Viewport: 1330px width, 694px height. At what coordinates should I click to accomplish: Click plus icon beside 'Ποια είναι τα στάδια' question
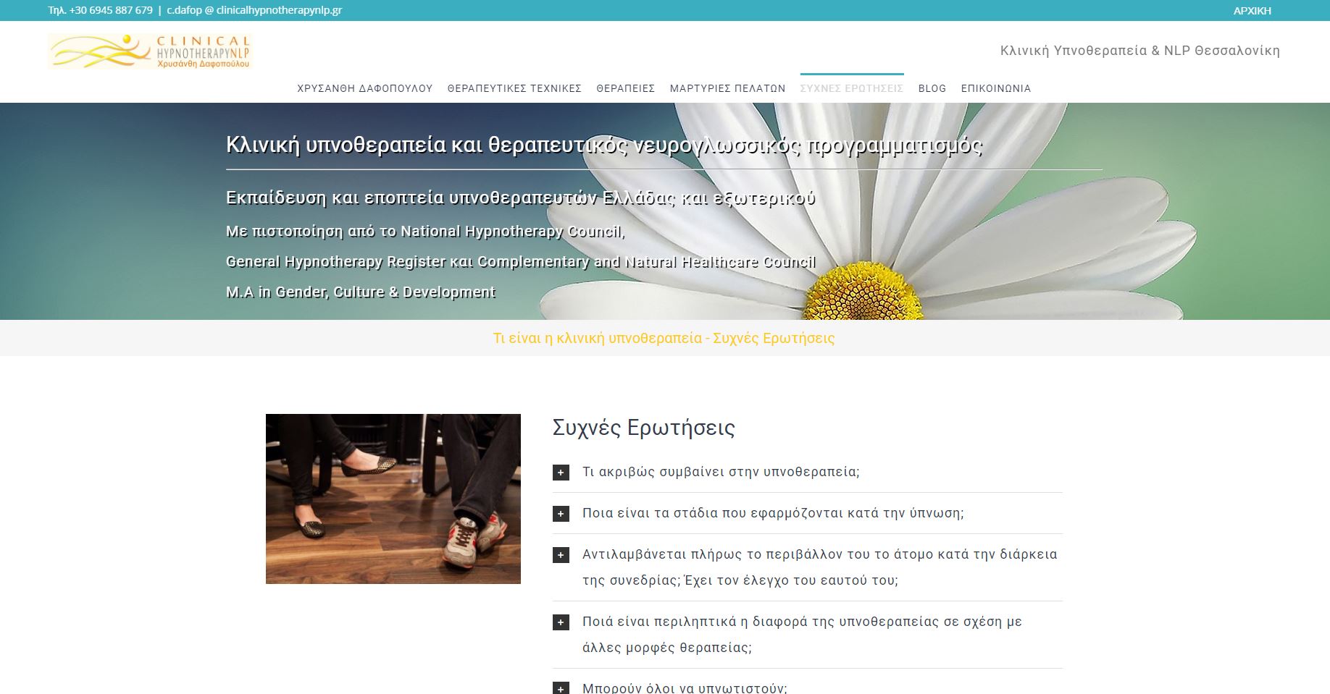(561, 514)
